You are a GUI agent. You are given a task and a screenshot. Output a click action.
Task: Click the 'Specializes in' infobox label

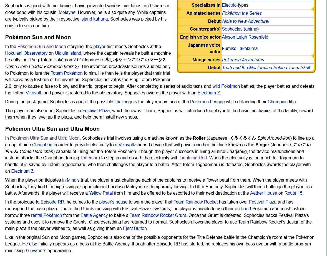tap(206, 5)
